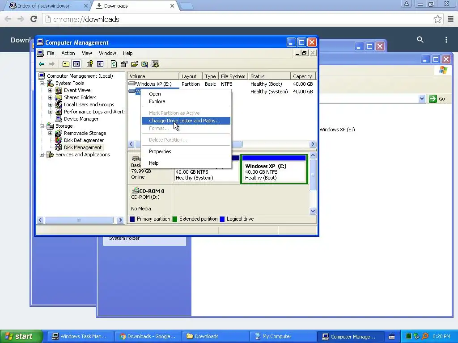This screenshot has width=458, height=343.
Task: Open the File menu in Computer Management
Action: 51,53
